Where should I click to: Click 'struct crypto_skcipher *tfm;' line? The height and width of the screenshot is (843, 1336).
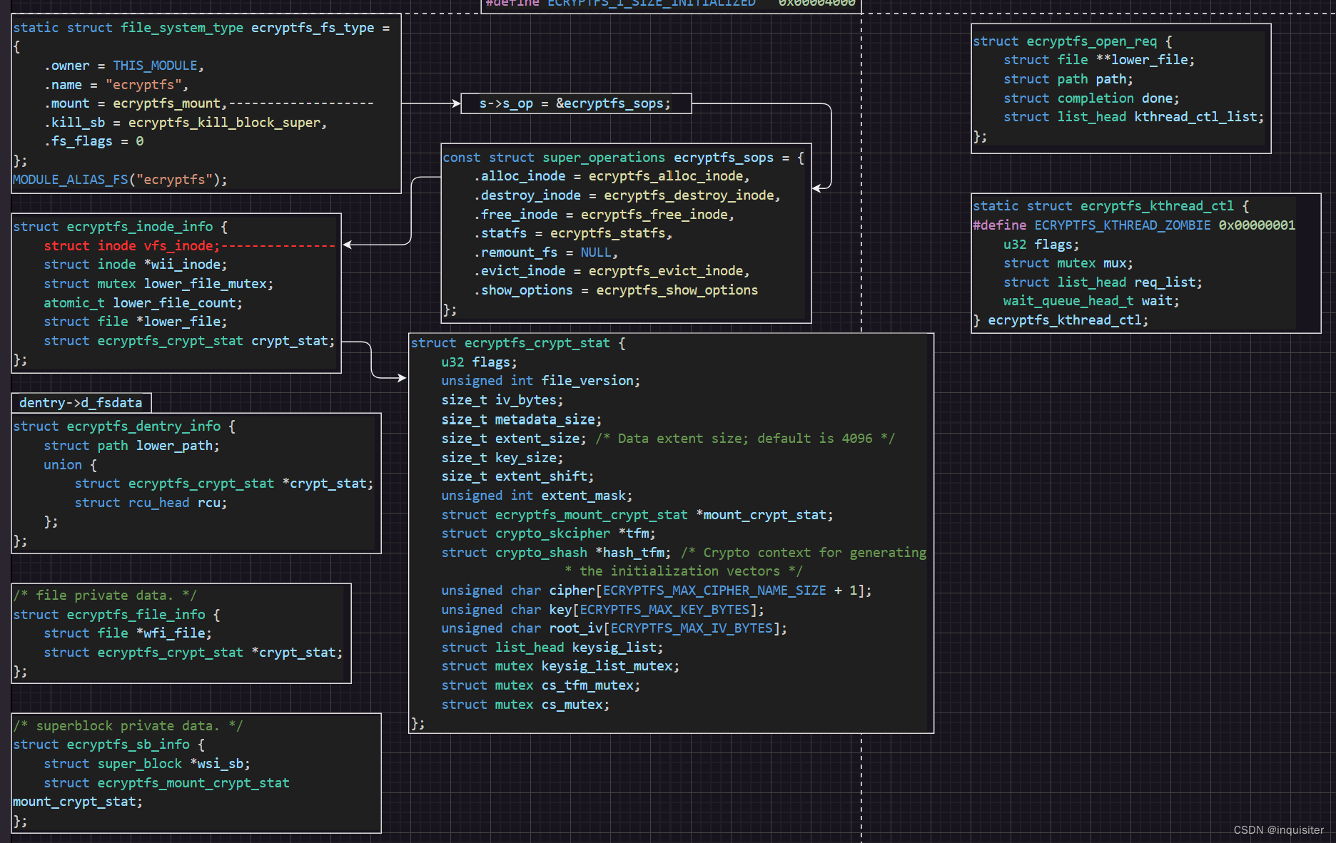[x=548, y=533]
